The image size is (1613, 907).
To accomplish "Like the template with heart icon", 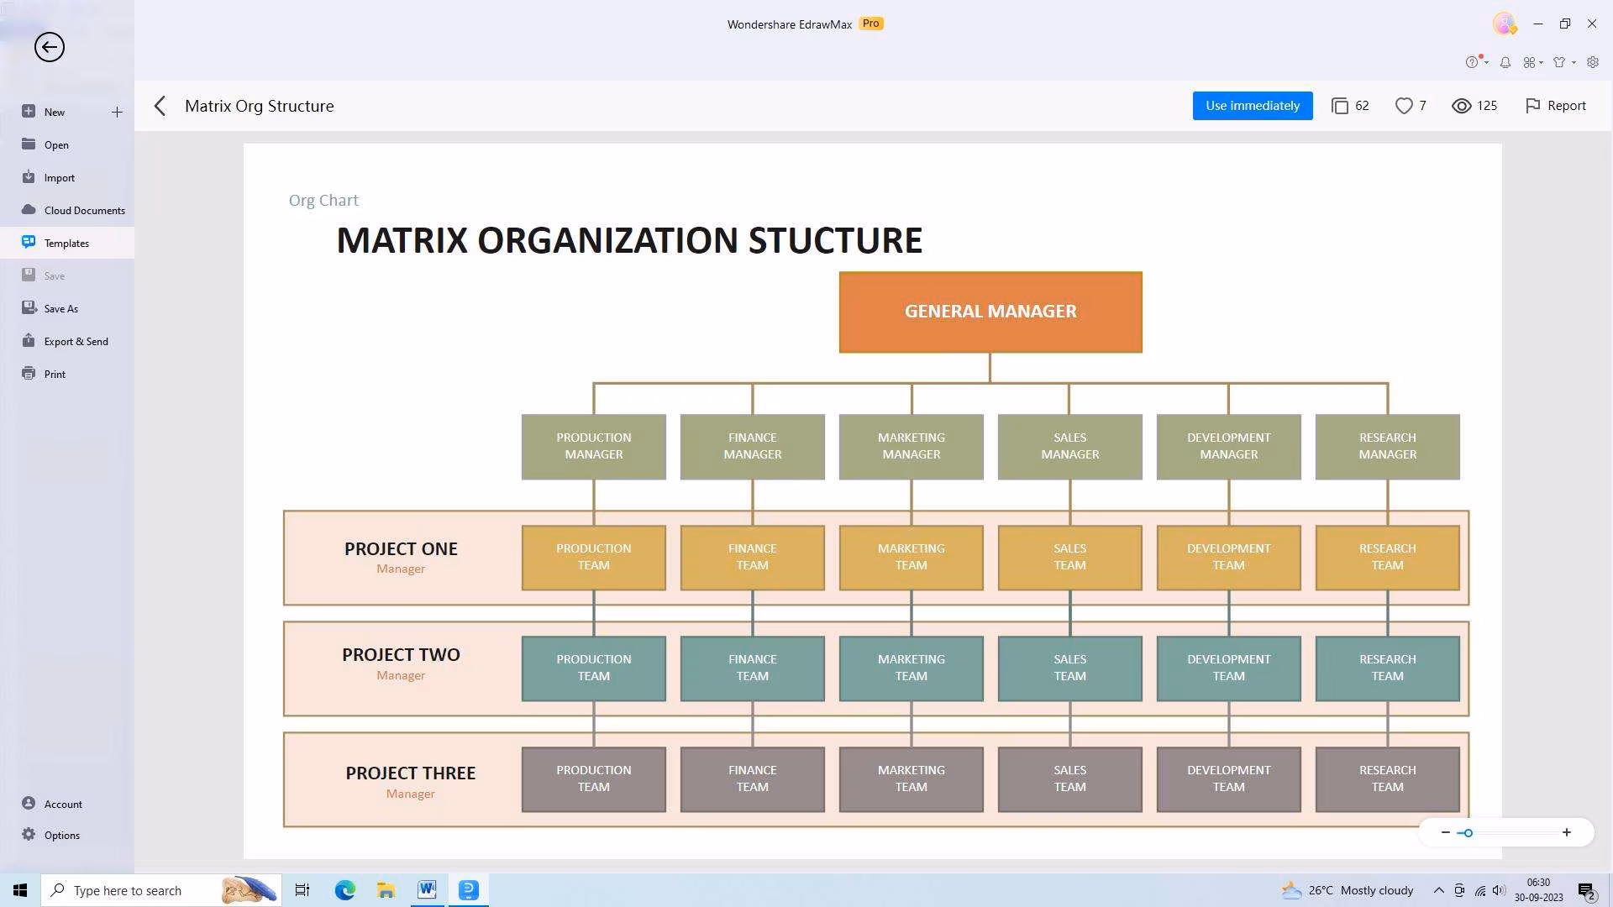I will click(1404, 106).
